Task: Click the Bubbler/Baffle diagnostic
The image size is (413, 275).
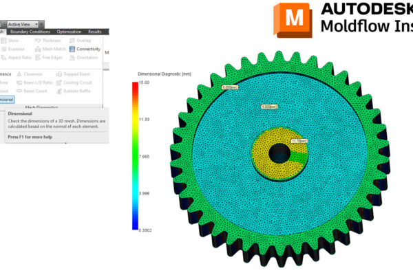Action: 73,91
